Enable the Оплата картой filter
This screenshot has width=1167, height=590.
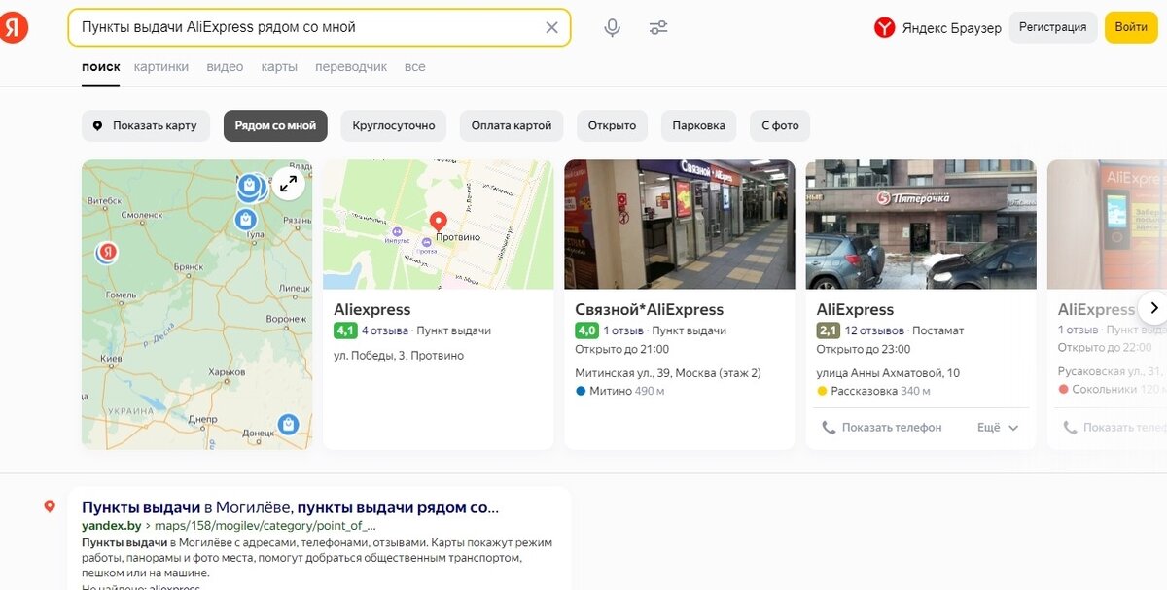(x=510, y=125)
